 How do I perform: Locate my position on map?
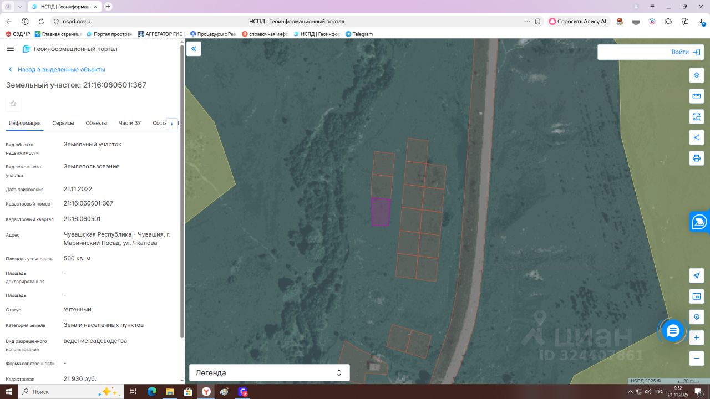pos(697,275)
